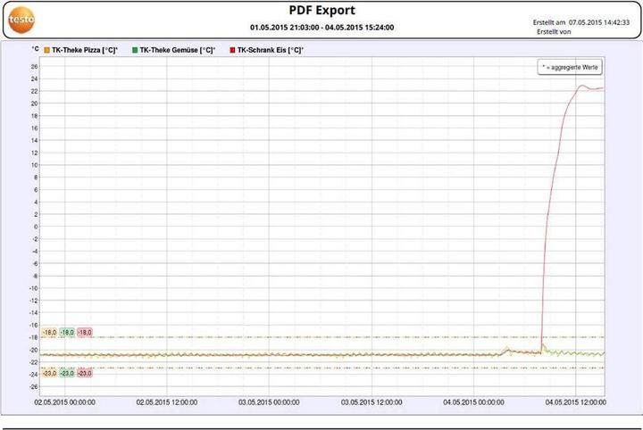Click the aggregierte Werte note box
The height and width of the screenshot is (430, 643).
pyautogui.click(x=570, y=67)
